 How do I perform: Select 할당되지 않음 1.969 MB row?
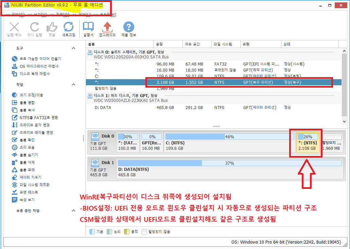[214, 88]
